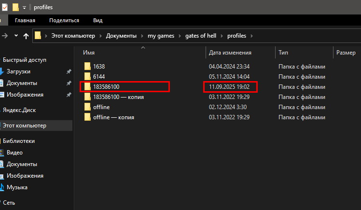Open Загрузки in the navigation pane
Image resolution: width=361 pixels, height=210 pixels.
(x=18, y=71)
